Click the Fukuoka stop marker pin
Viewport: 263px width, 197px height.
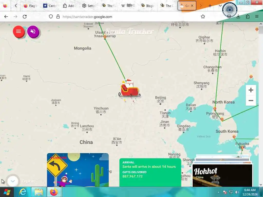click(242, 147)
